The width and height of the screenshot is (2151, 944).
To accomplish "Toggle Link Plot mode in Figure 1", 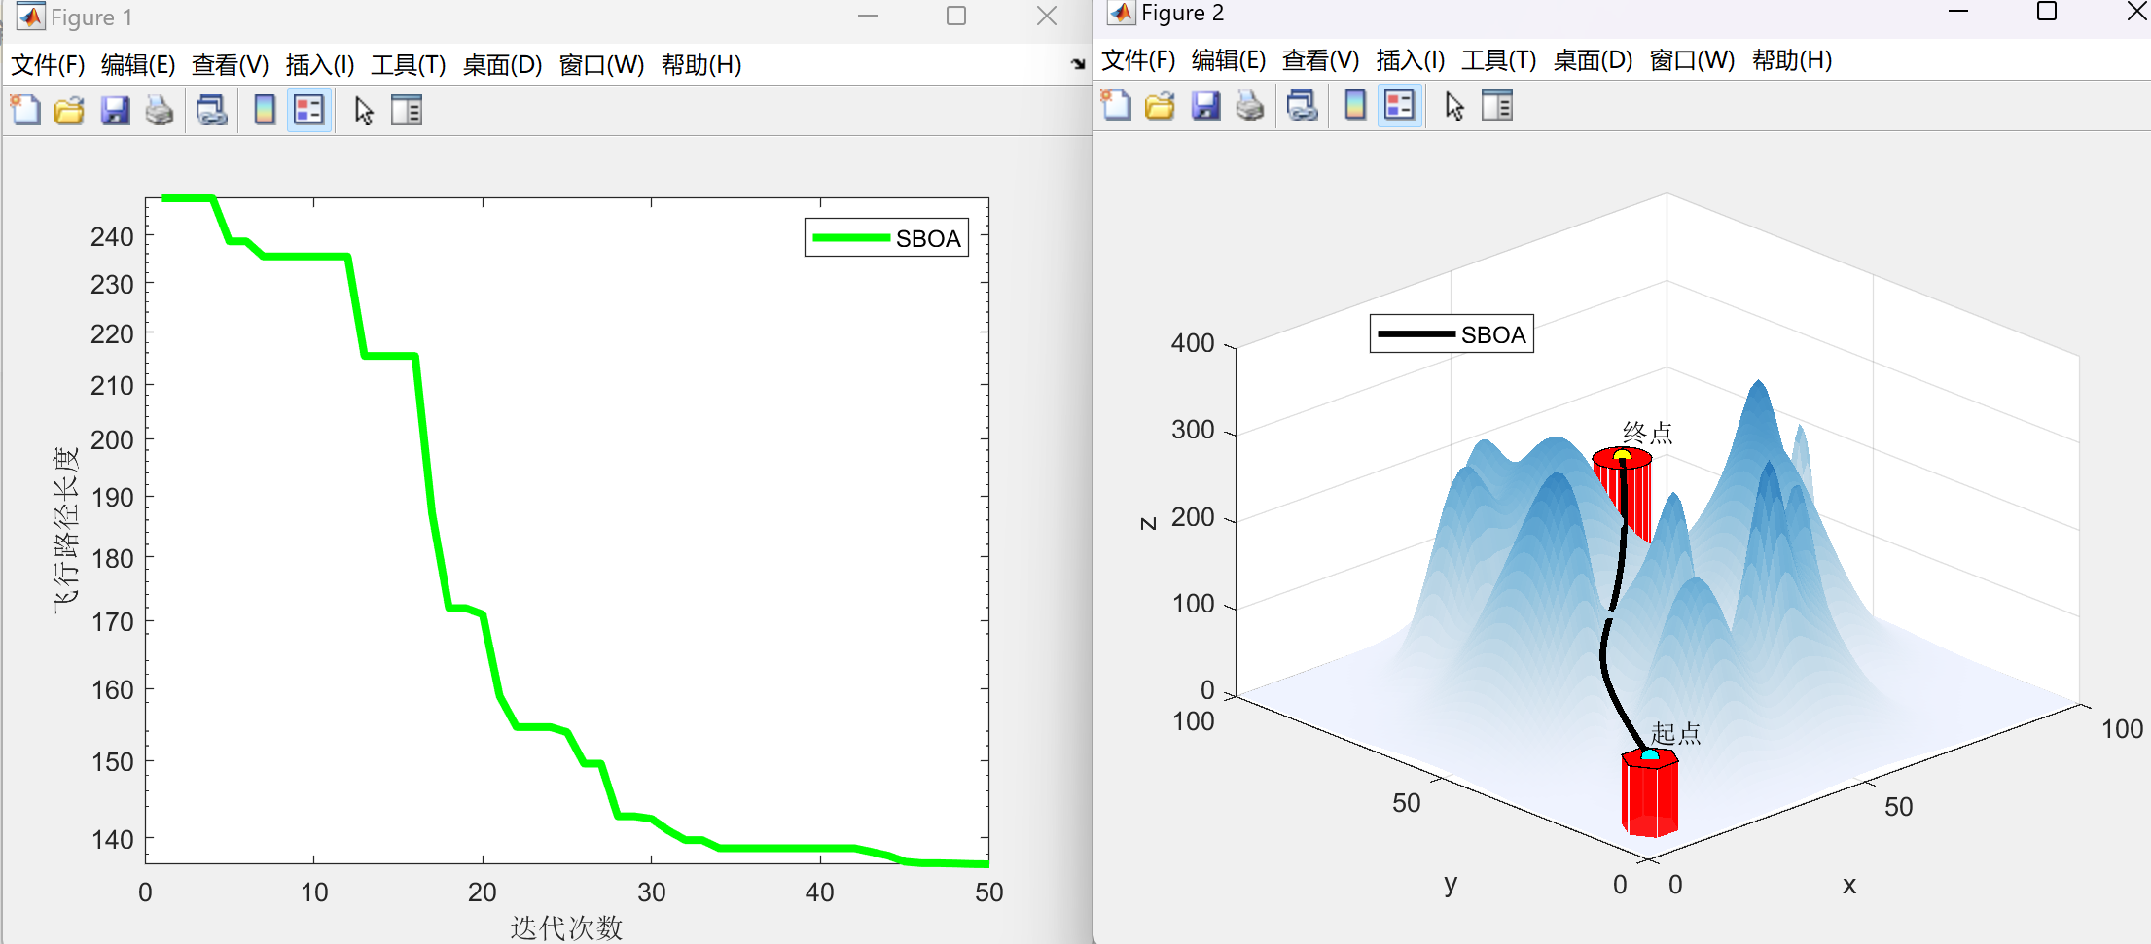I will (211, 110).
